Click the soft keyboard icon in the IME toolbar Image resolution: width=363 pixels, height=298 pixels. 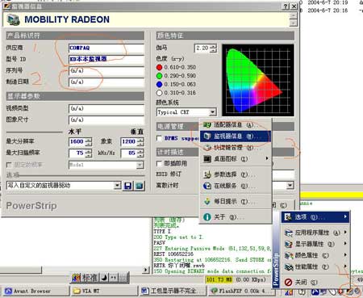click(123, 278)
